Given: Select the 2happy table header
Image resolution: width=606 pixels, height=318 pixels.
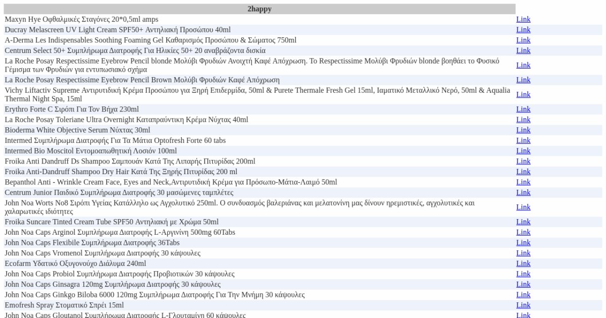Looking at the screenshot, I should click(259, 9).
